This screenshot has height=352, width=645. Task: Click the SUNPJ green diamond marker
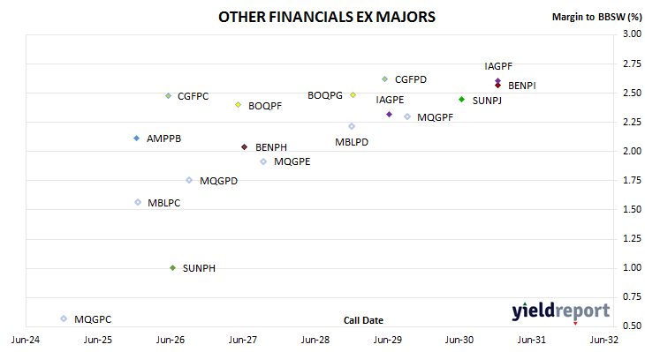coord(461,100)
